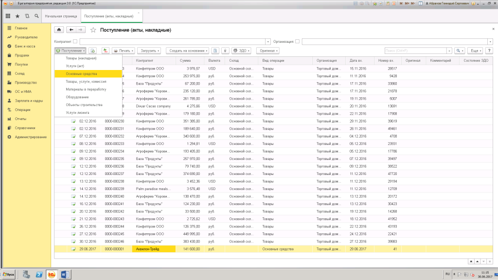Open help question mark button
The width and height of the screenshot is (498, 280).
[x=489, y=51]
